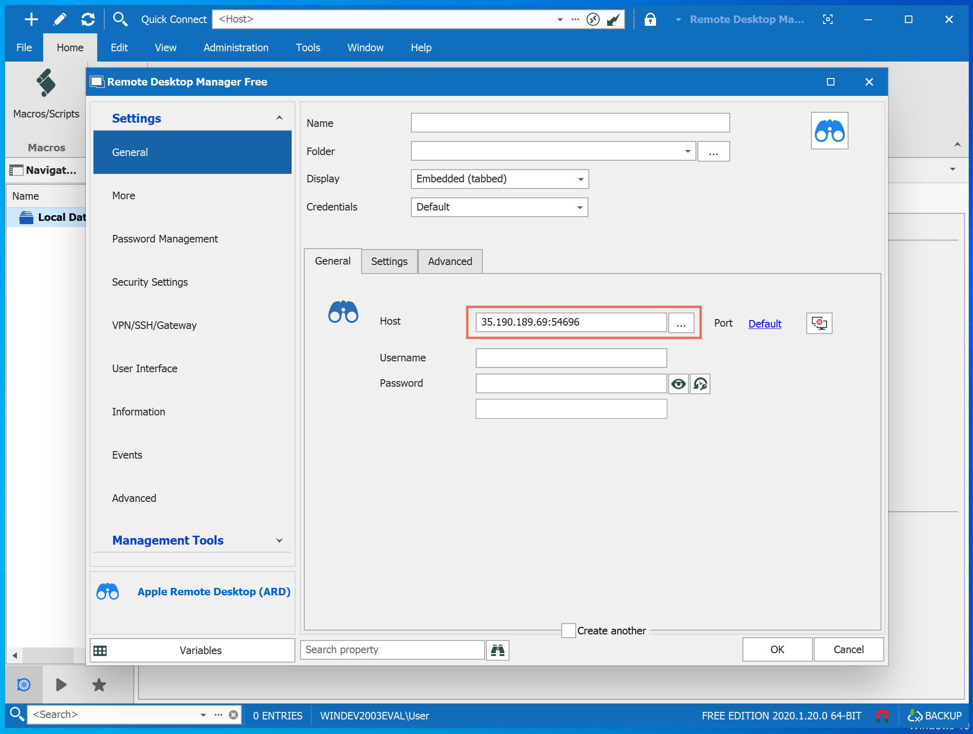Toggle password visibility eye icon

tap(678, 384)
